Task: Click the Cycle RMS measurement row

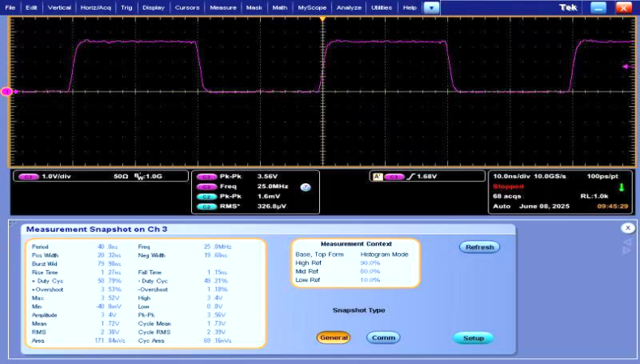Action: (183, 332)
